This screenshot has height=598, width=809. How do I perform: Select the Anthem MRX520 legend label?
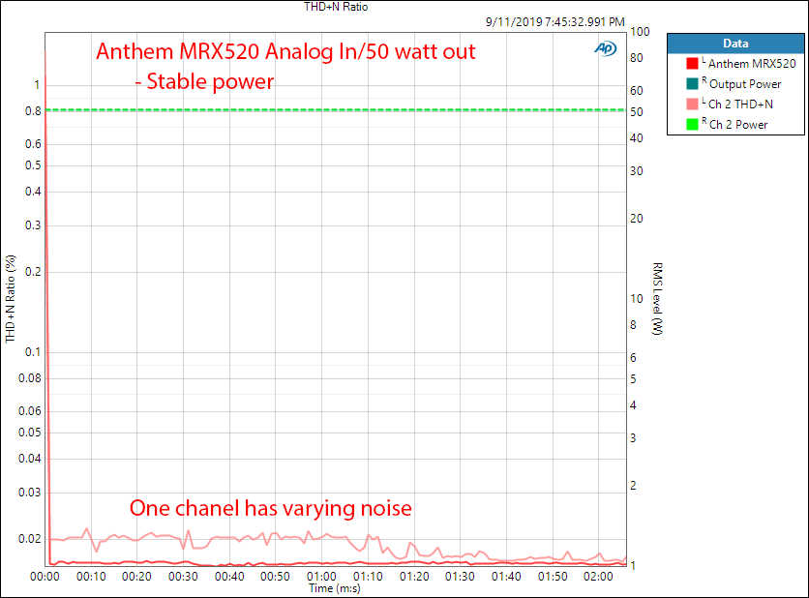coord(752,64)
